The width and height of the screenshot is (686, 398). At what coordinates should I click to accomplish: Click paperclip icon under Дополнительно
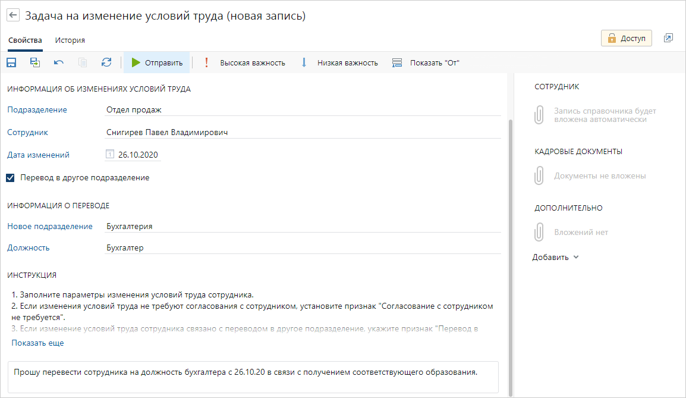(539, 232)
